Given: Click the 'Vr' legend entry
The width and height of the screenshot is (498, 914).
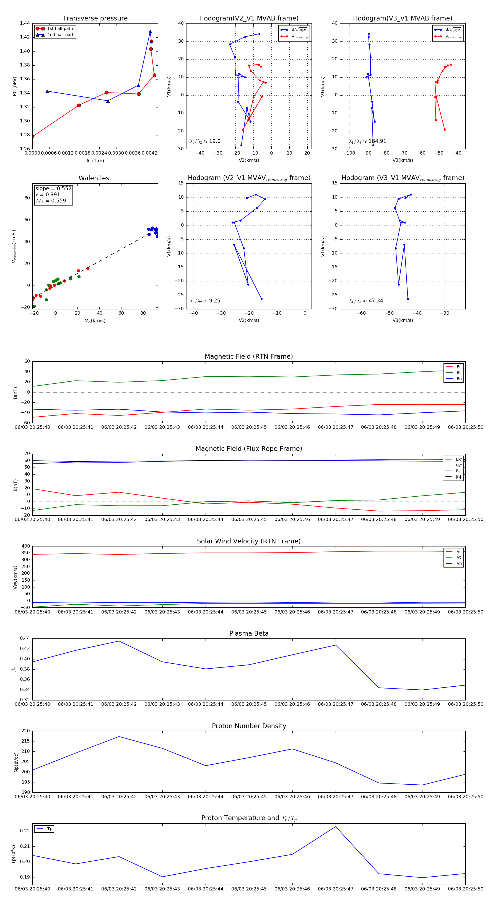Looking at the screenshot, I should click(454, 551).
